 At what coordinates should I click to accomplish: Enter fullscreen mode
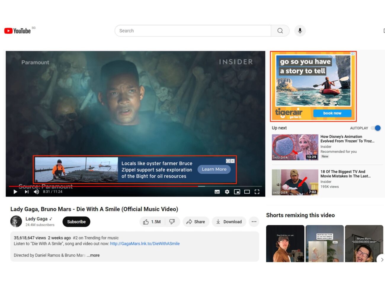click(257, 192)
